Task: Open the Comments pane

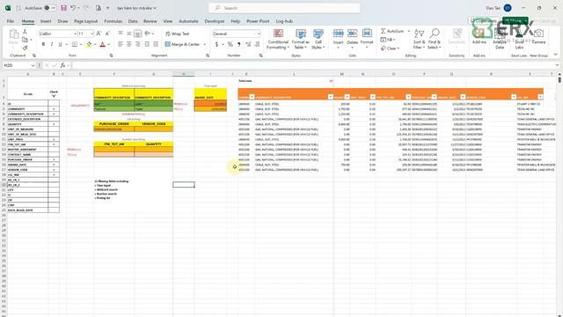Action: 484,21
